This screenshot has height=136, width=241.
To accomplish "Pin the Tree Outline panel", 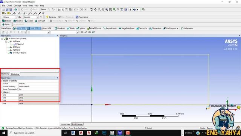I will pyautogui.click(x=57, y=36).
